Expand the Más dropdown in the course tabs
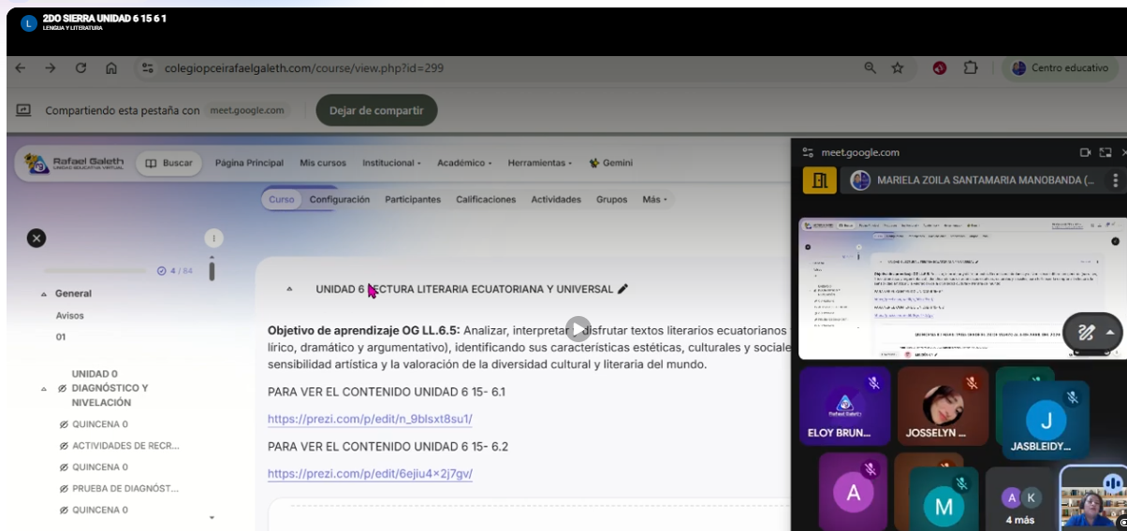Screen dimensions: 1127x531 [x=654, y=199]
